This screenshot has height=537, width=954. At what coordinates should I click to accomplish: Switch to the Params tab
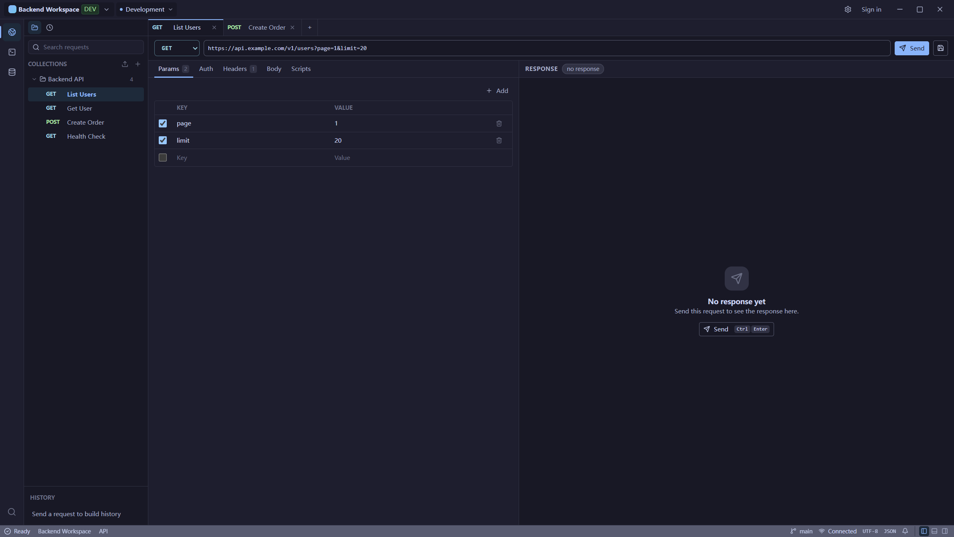(x=173, y=69)
